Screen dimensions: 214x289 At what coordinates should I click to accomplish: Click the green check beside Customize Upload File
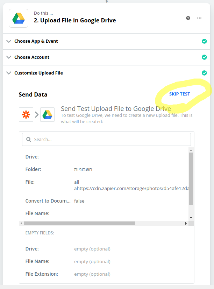pyautogui.click(x=204, y=73)
